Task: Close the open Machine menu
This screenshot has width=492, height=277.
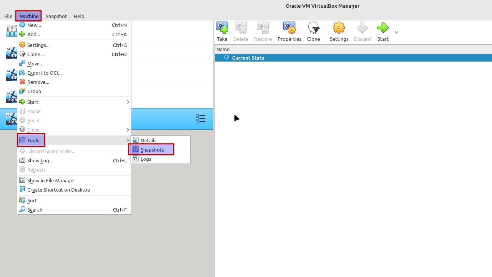Action: (29, 16)
